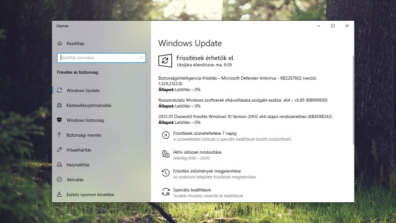Maximize the Gépház window
This screenshot has height=223, width=396.
point(333,26)
